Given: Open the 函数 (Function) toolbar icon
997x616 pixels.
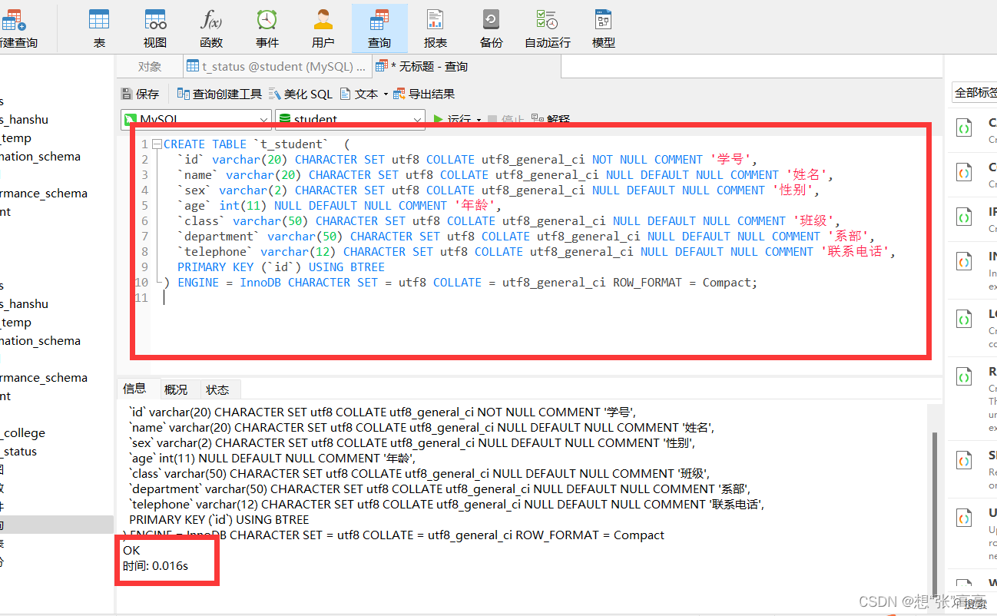Looking at the screenshot, I should [211, 28].
